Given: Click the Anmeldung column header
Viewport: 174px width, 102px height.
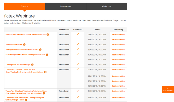Looking at the screenshot, I should coord(118,30).
